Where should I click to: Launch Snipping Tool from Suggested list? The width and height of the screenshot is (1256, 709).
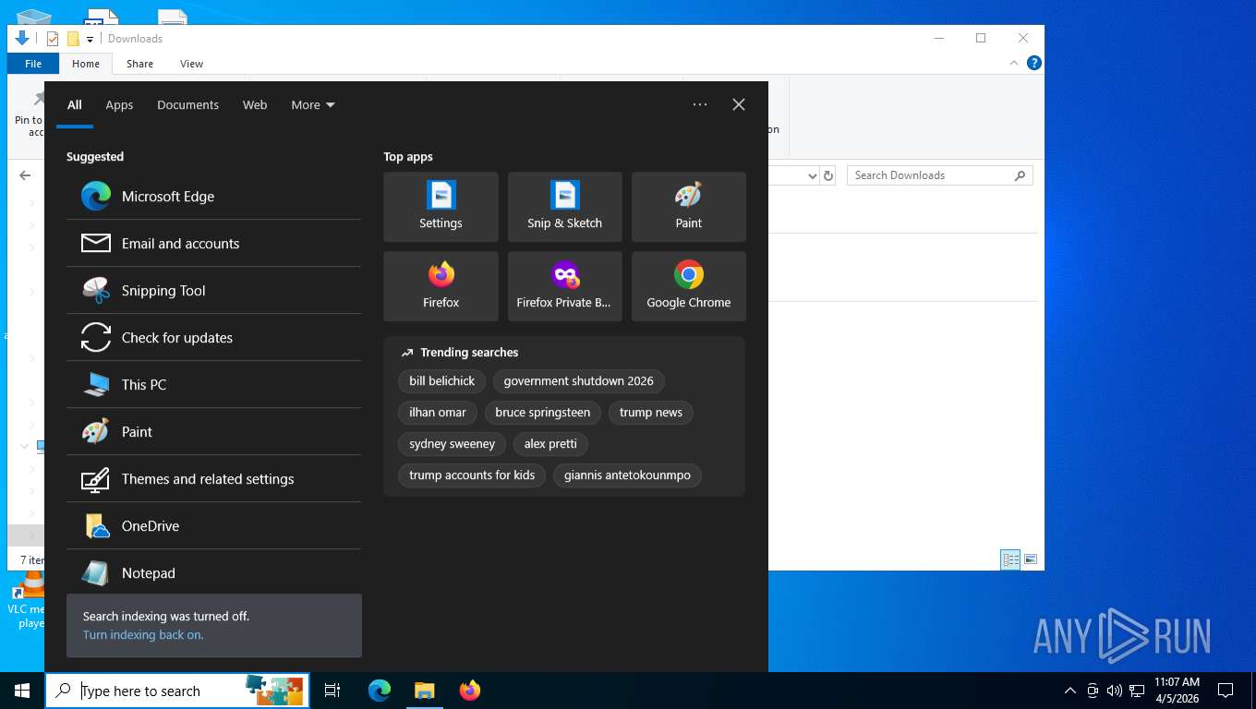[x=213, y=290]
